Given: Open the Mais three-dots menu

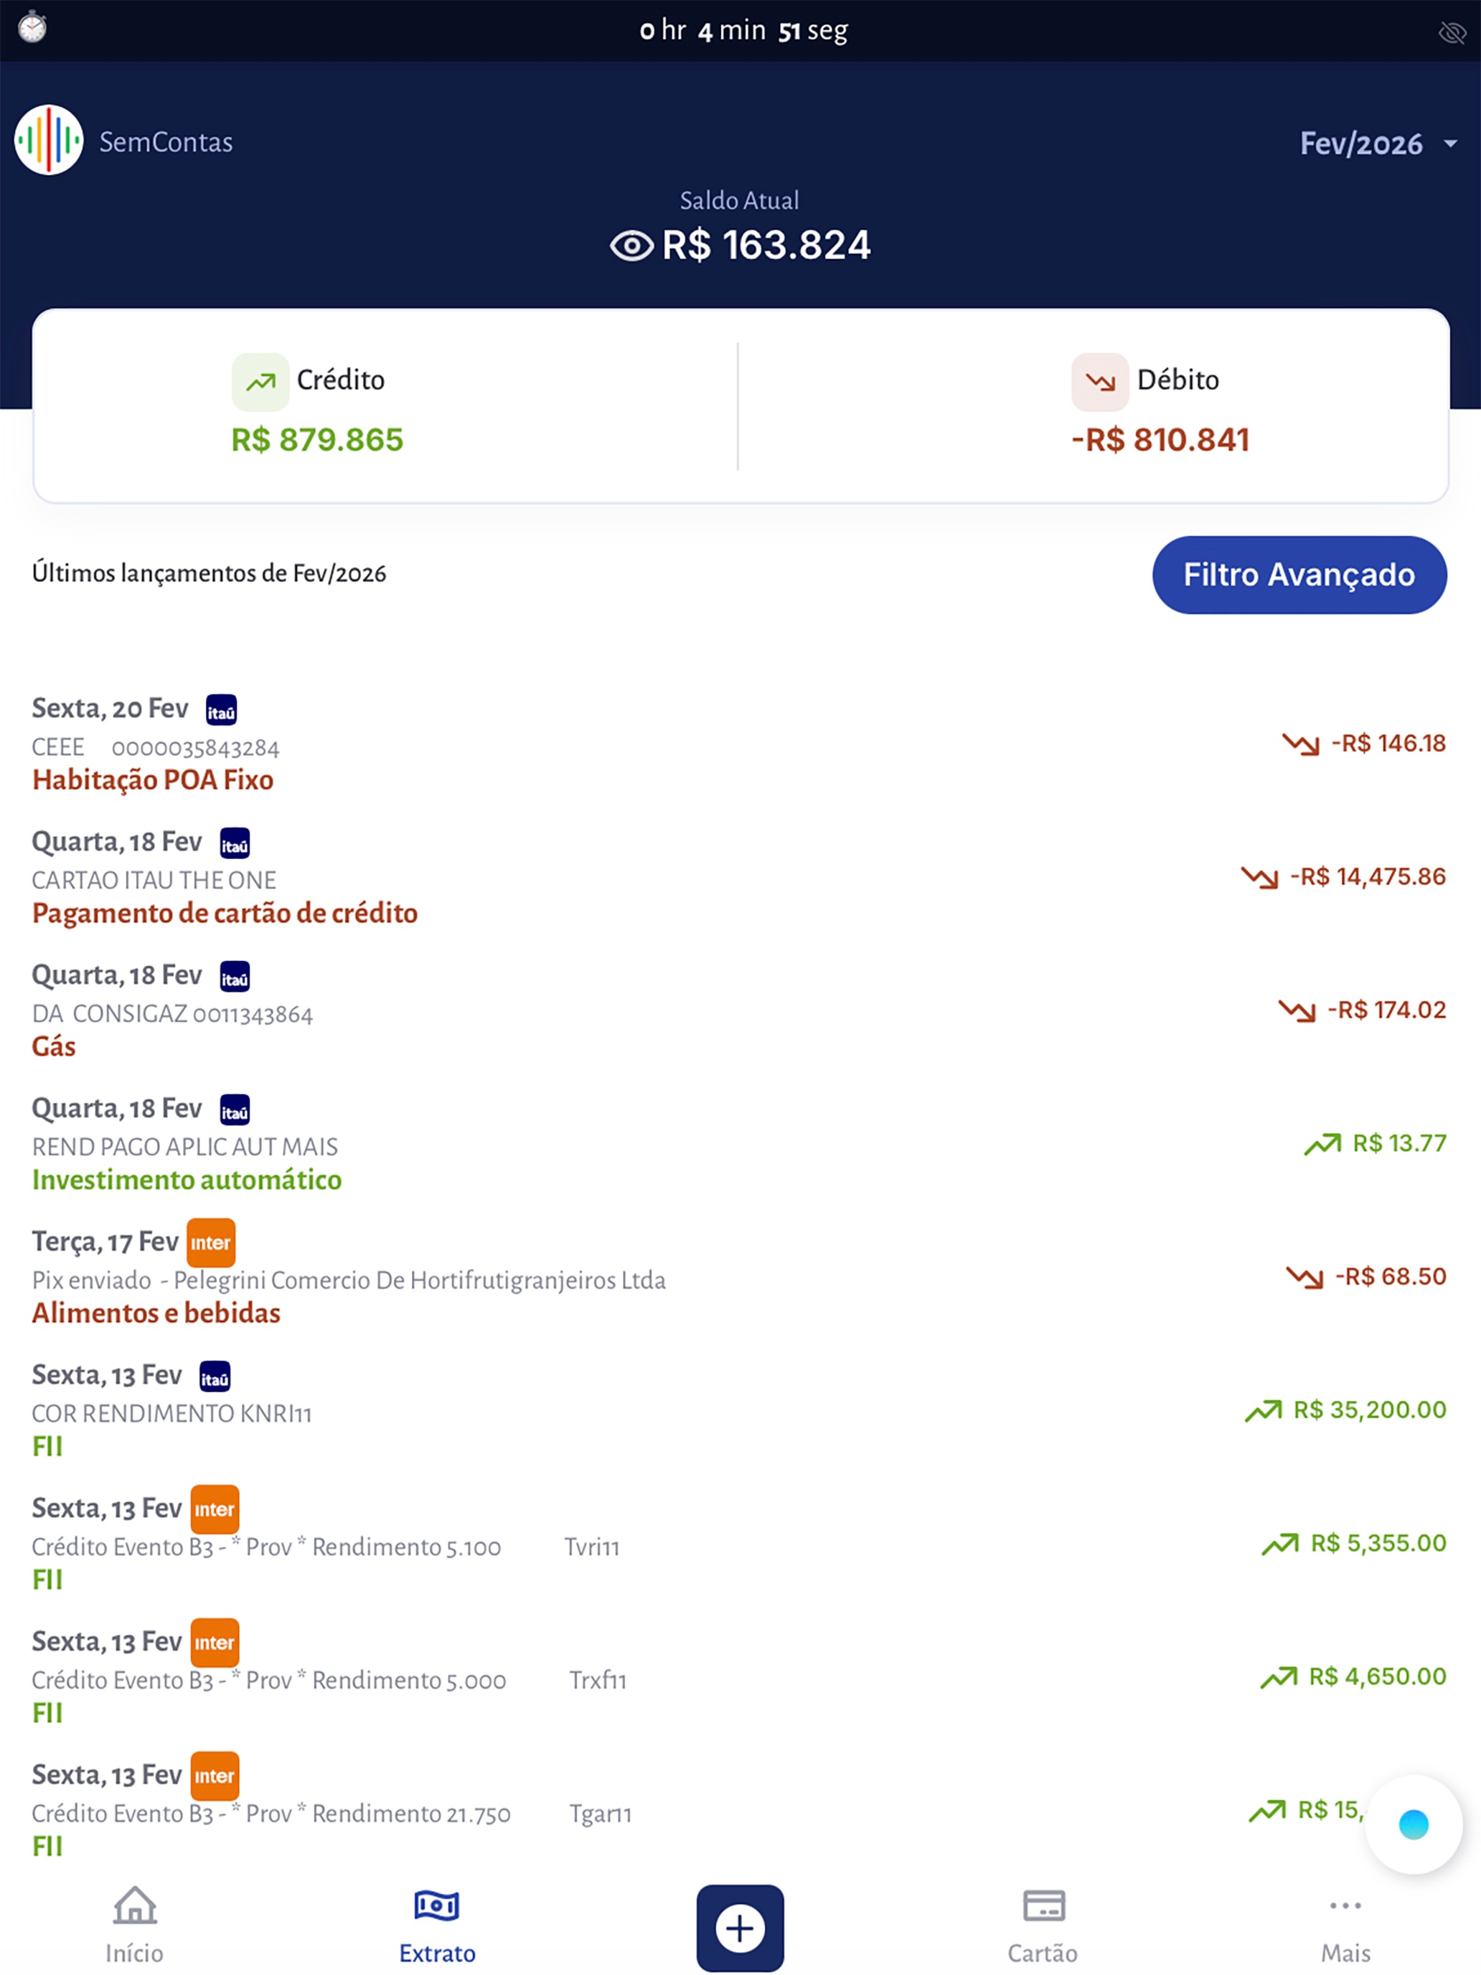Looking at the screenshot, I should tap(1345, 1924).
